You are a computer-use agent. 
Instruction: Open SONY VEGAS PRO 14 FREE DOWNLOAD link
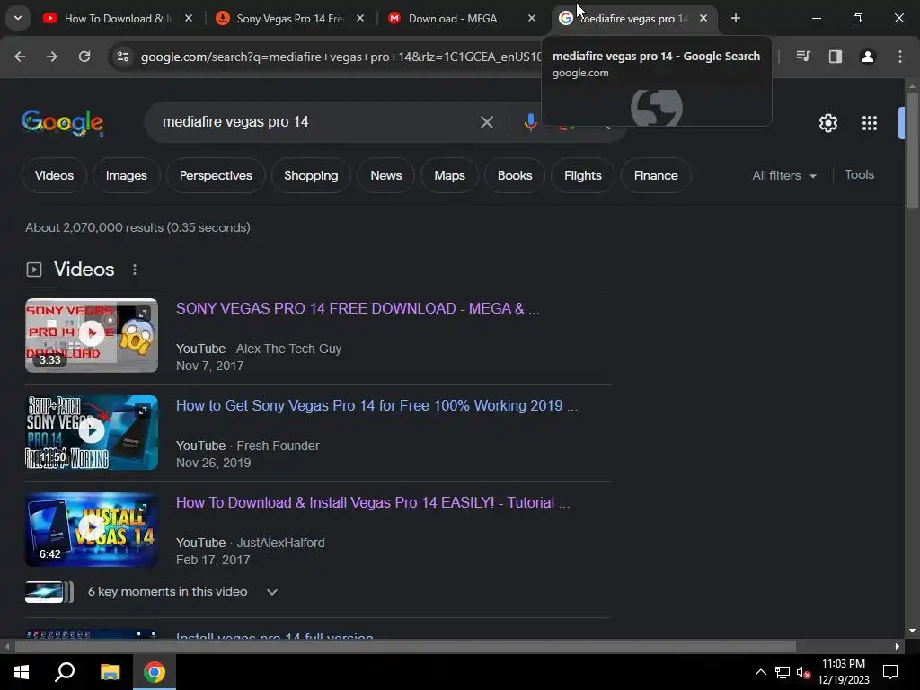(x=358, y=309)
